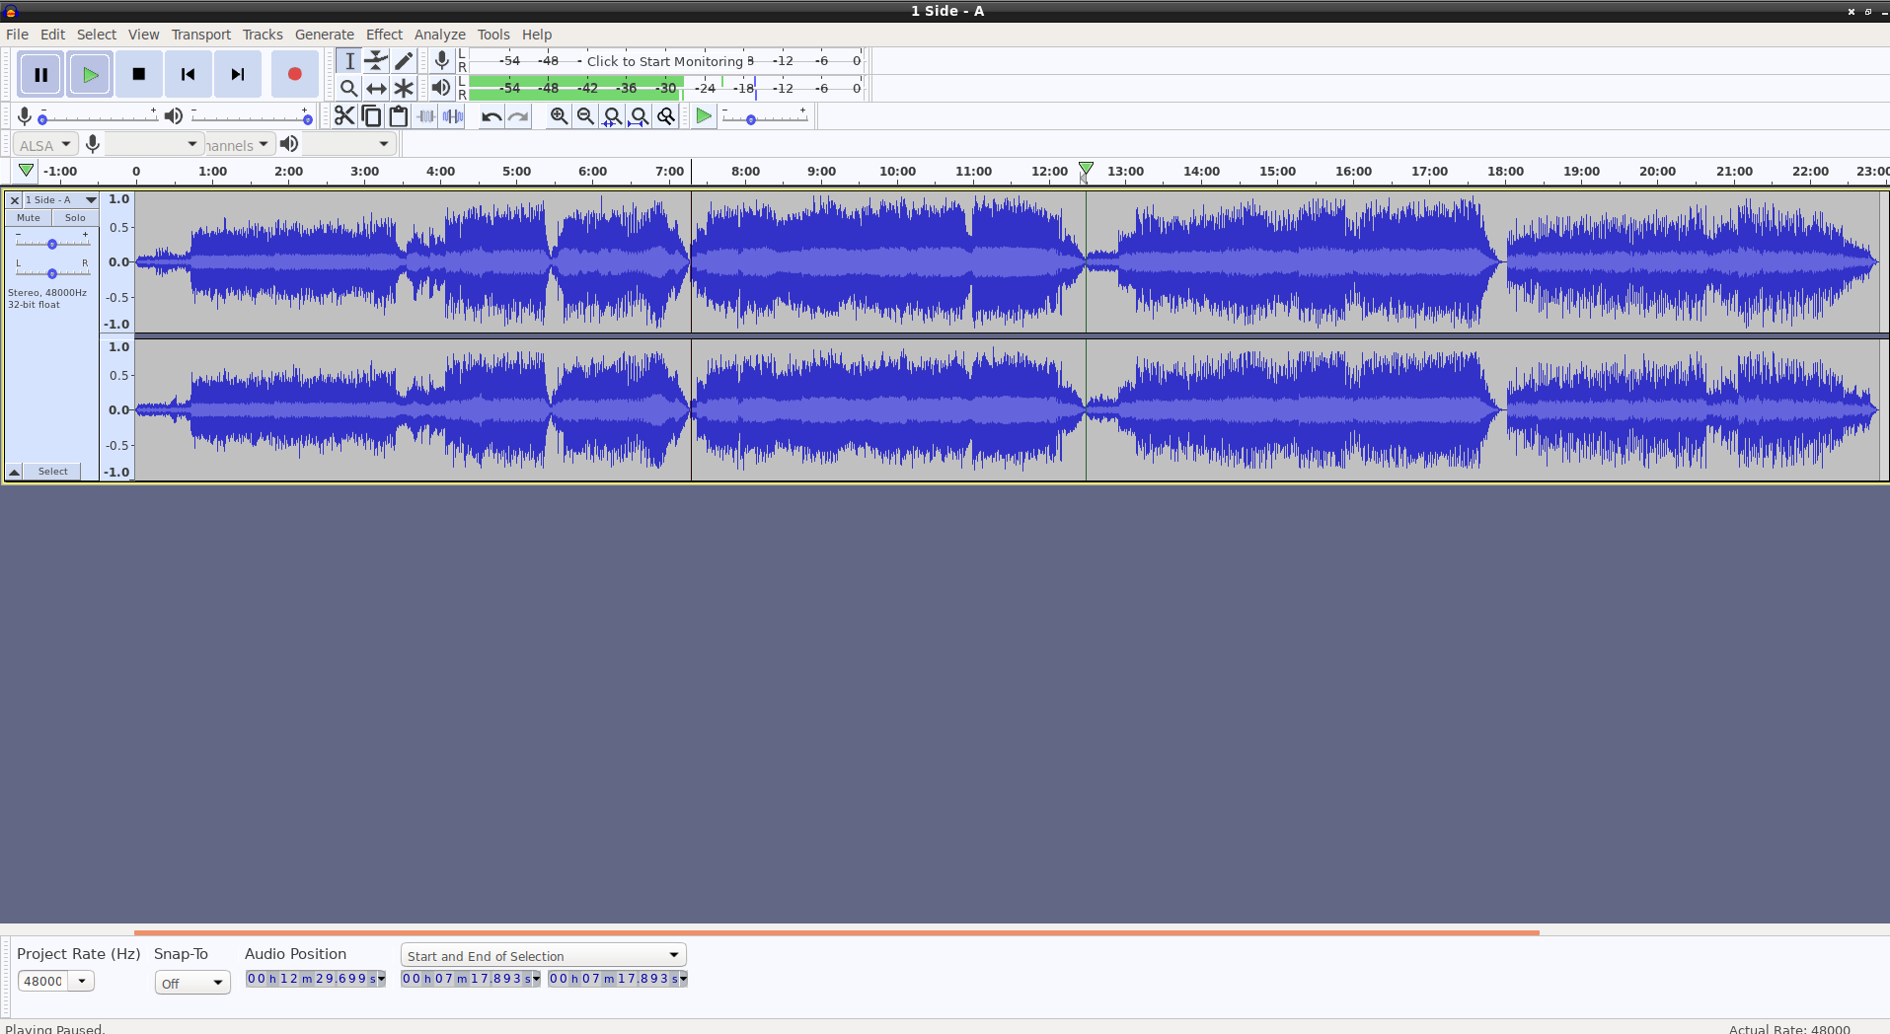Skip to Start of the project
Screen dimensions: 1890x1034
tap(189, 74)
